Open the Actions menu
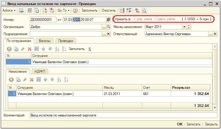Viewport: 221px width, 129px height. [x=9, y=10]
